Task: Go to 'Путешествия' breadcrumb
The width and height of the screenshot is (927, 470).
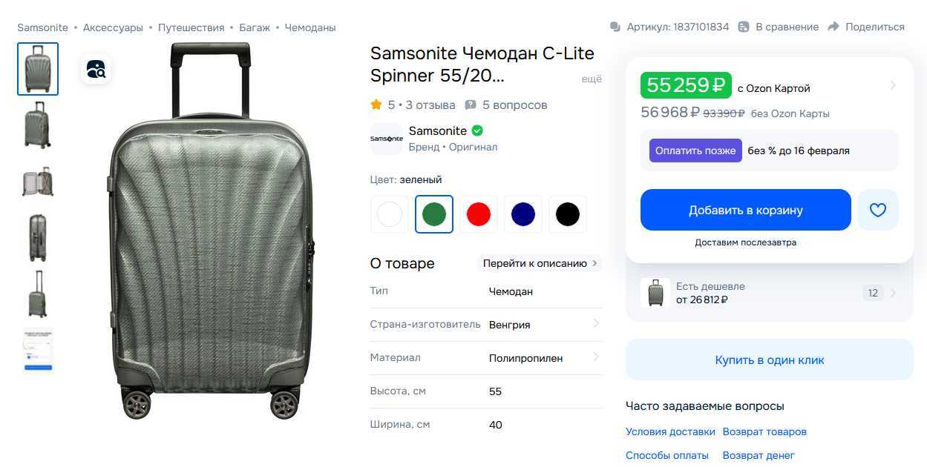Action: coord(191,27)
